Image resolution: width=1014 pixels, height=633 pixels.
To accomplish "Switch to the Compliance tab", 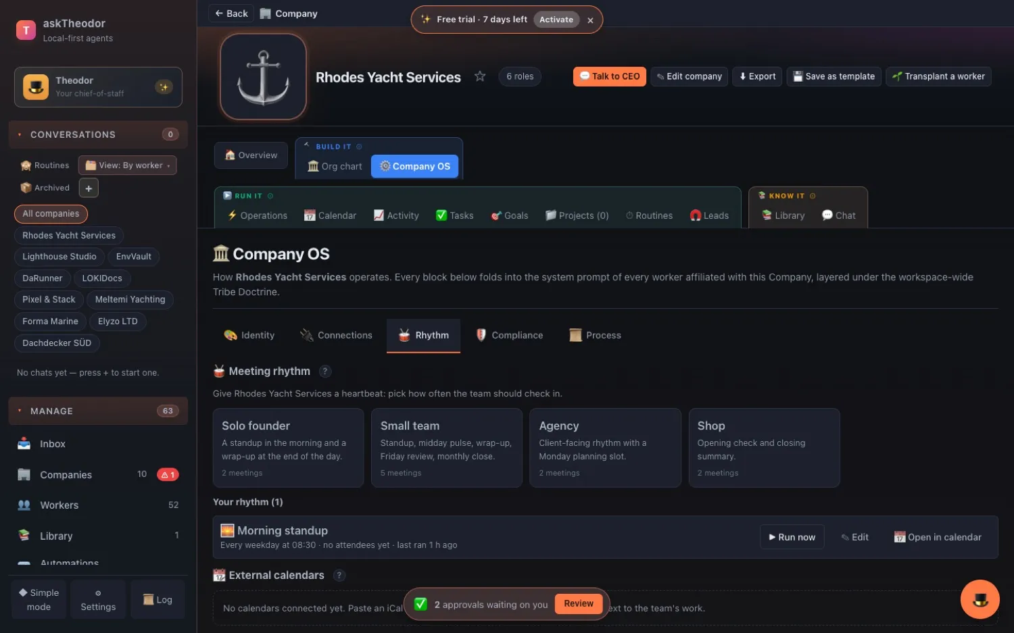I will (509, 335).
